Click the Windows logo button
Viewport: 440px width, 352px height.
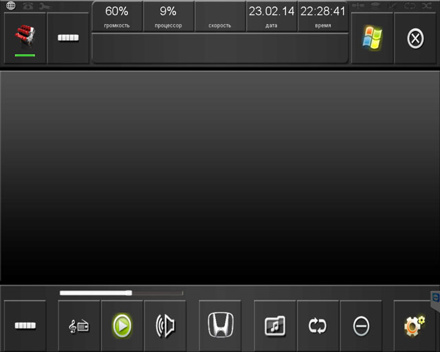[372, 38]
